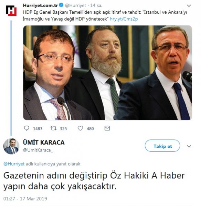
Task: Open the 01:27 - 17 Mar 2019 timestamp
Action: click(25, 198)
